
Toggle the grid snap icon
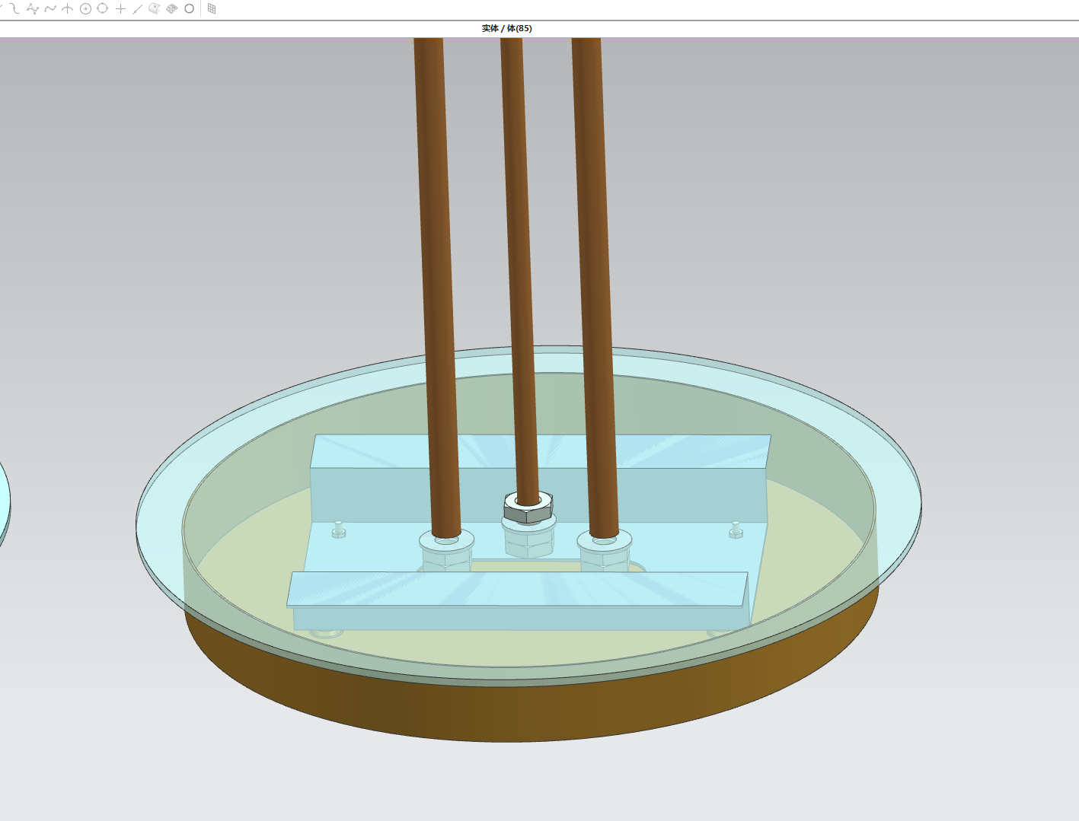click(x=212, y=9)
